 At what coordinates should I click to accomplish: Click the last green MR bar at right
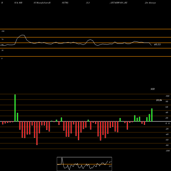[x=152, y=115]
